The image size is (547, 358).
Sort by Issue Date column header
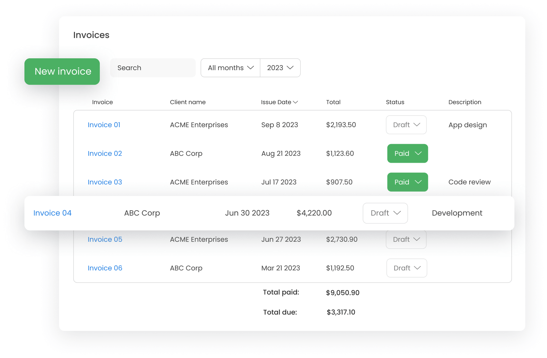pyautogui.click(x=279, y=102)
